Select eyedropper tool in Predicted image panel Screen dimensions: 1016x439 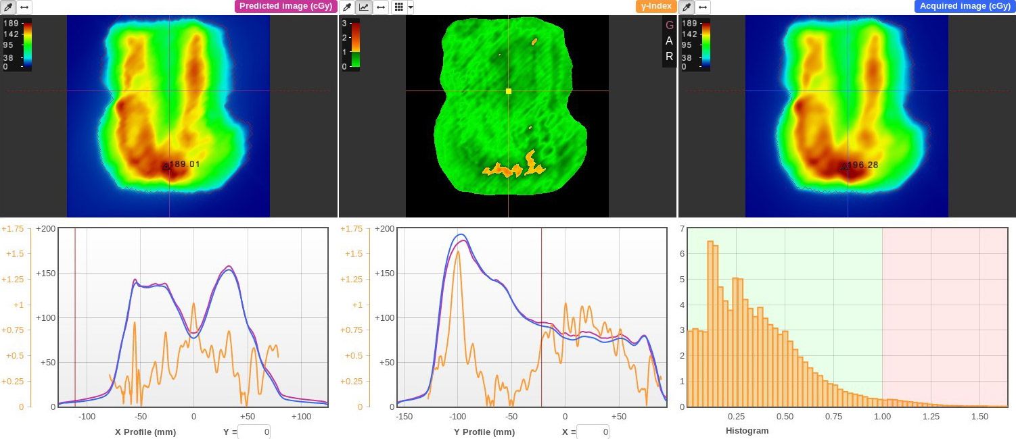(7, 7)
